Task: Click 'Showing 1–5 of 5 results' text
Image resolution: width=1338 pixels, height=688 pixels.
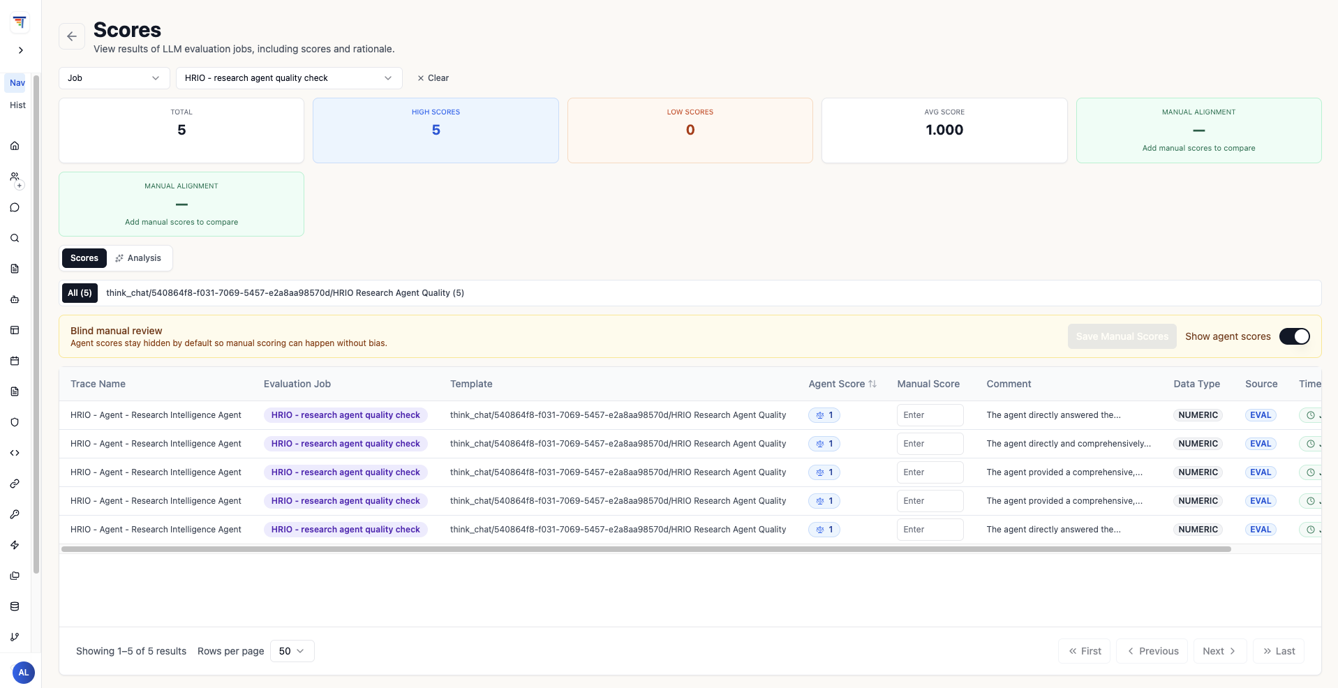Action: click(x=131, y=651)
